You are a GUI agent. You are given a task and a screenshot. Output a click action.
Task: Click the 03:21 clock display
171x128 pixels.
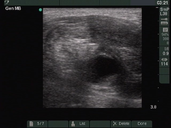[162, 3]
